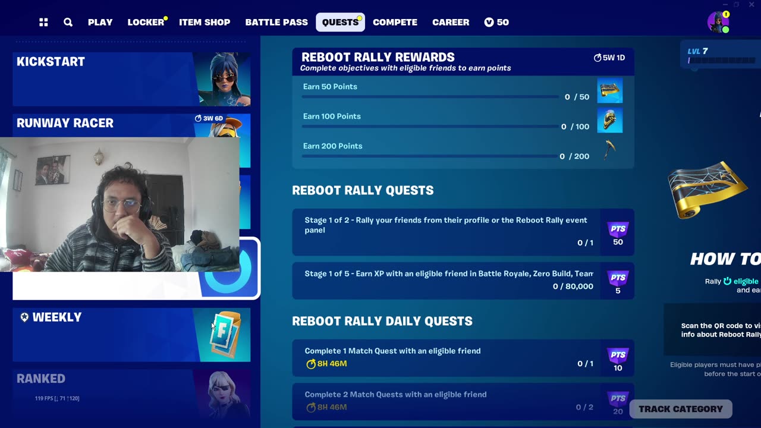Go to the PLAY tab
Screen dimensions: 761x428
coord(100,22)
